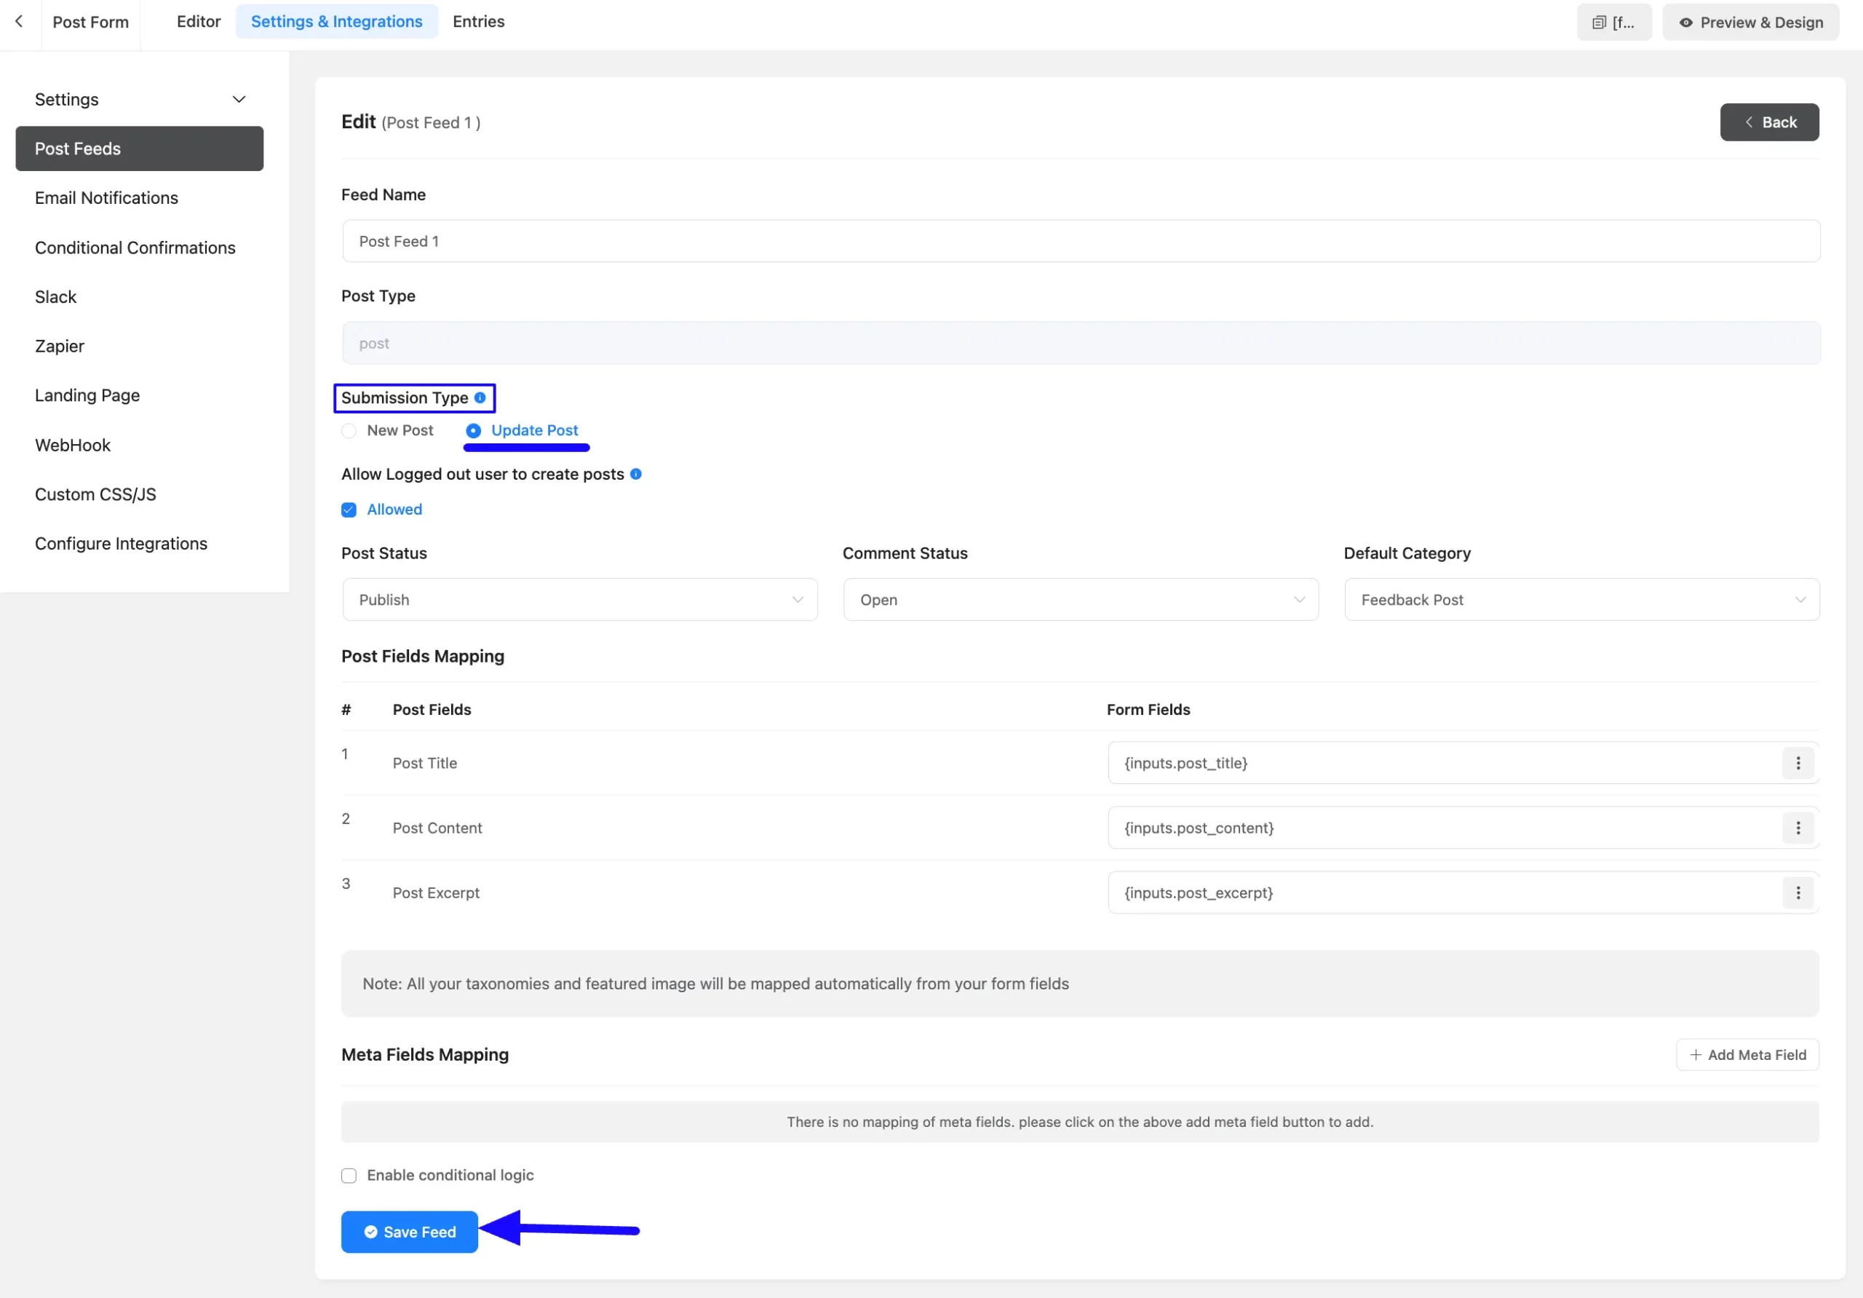Switch to the Editor tab
1863x1298 pixels.
(199, 22)
